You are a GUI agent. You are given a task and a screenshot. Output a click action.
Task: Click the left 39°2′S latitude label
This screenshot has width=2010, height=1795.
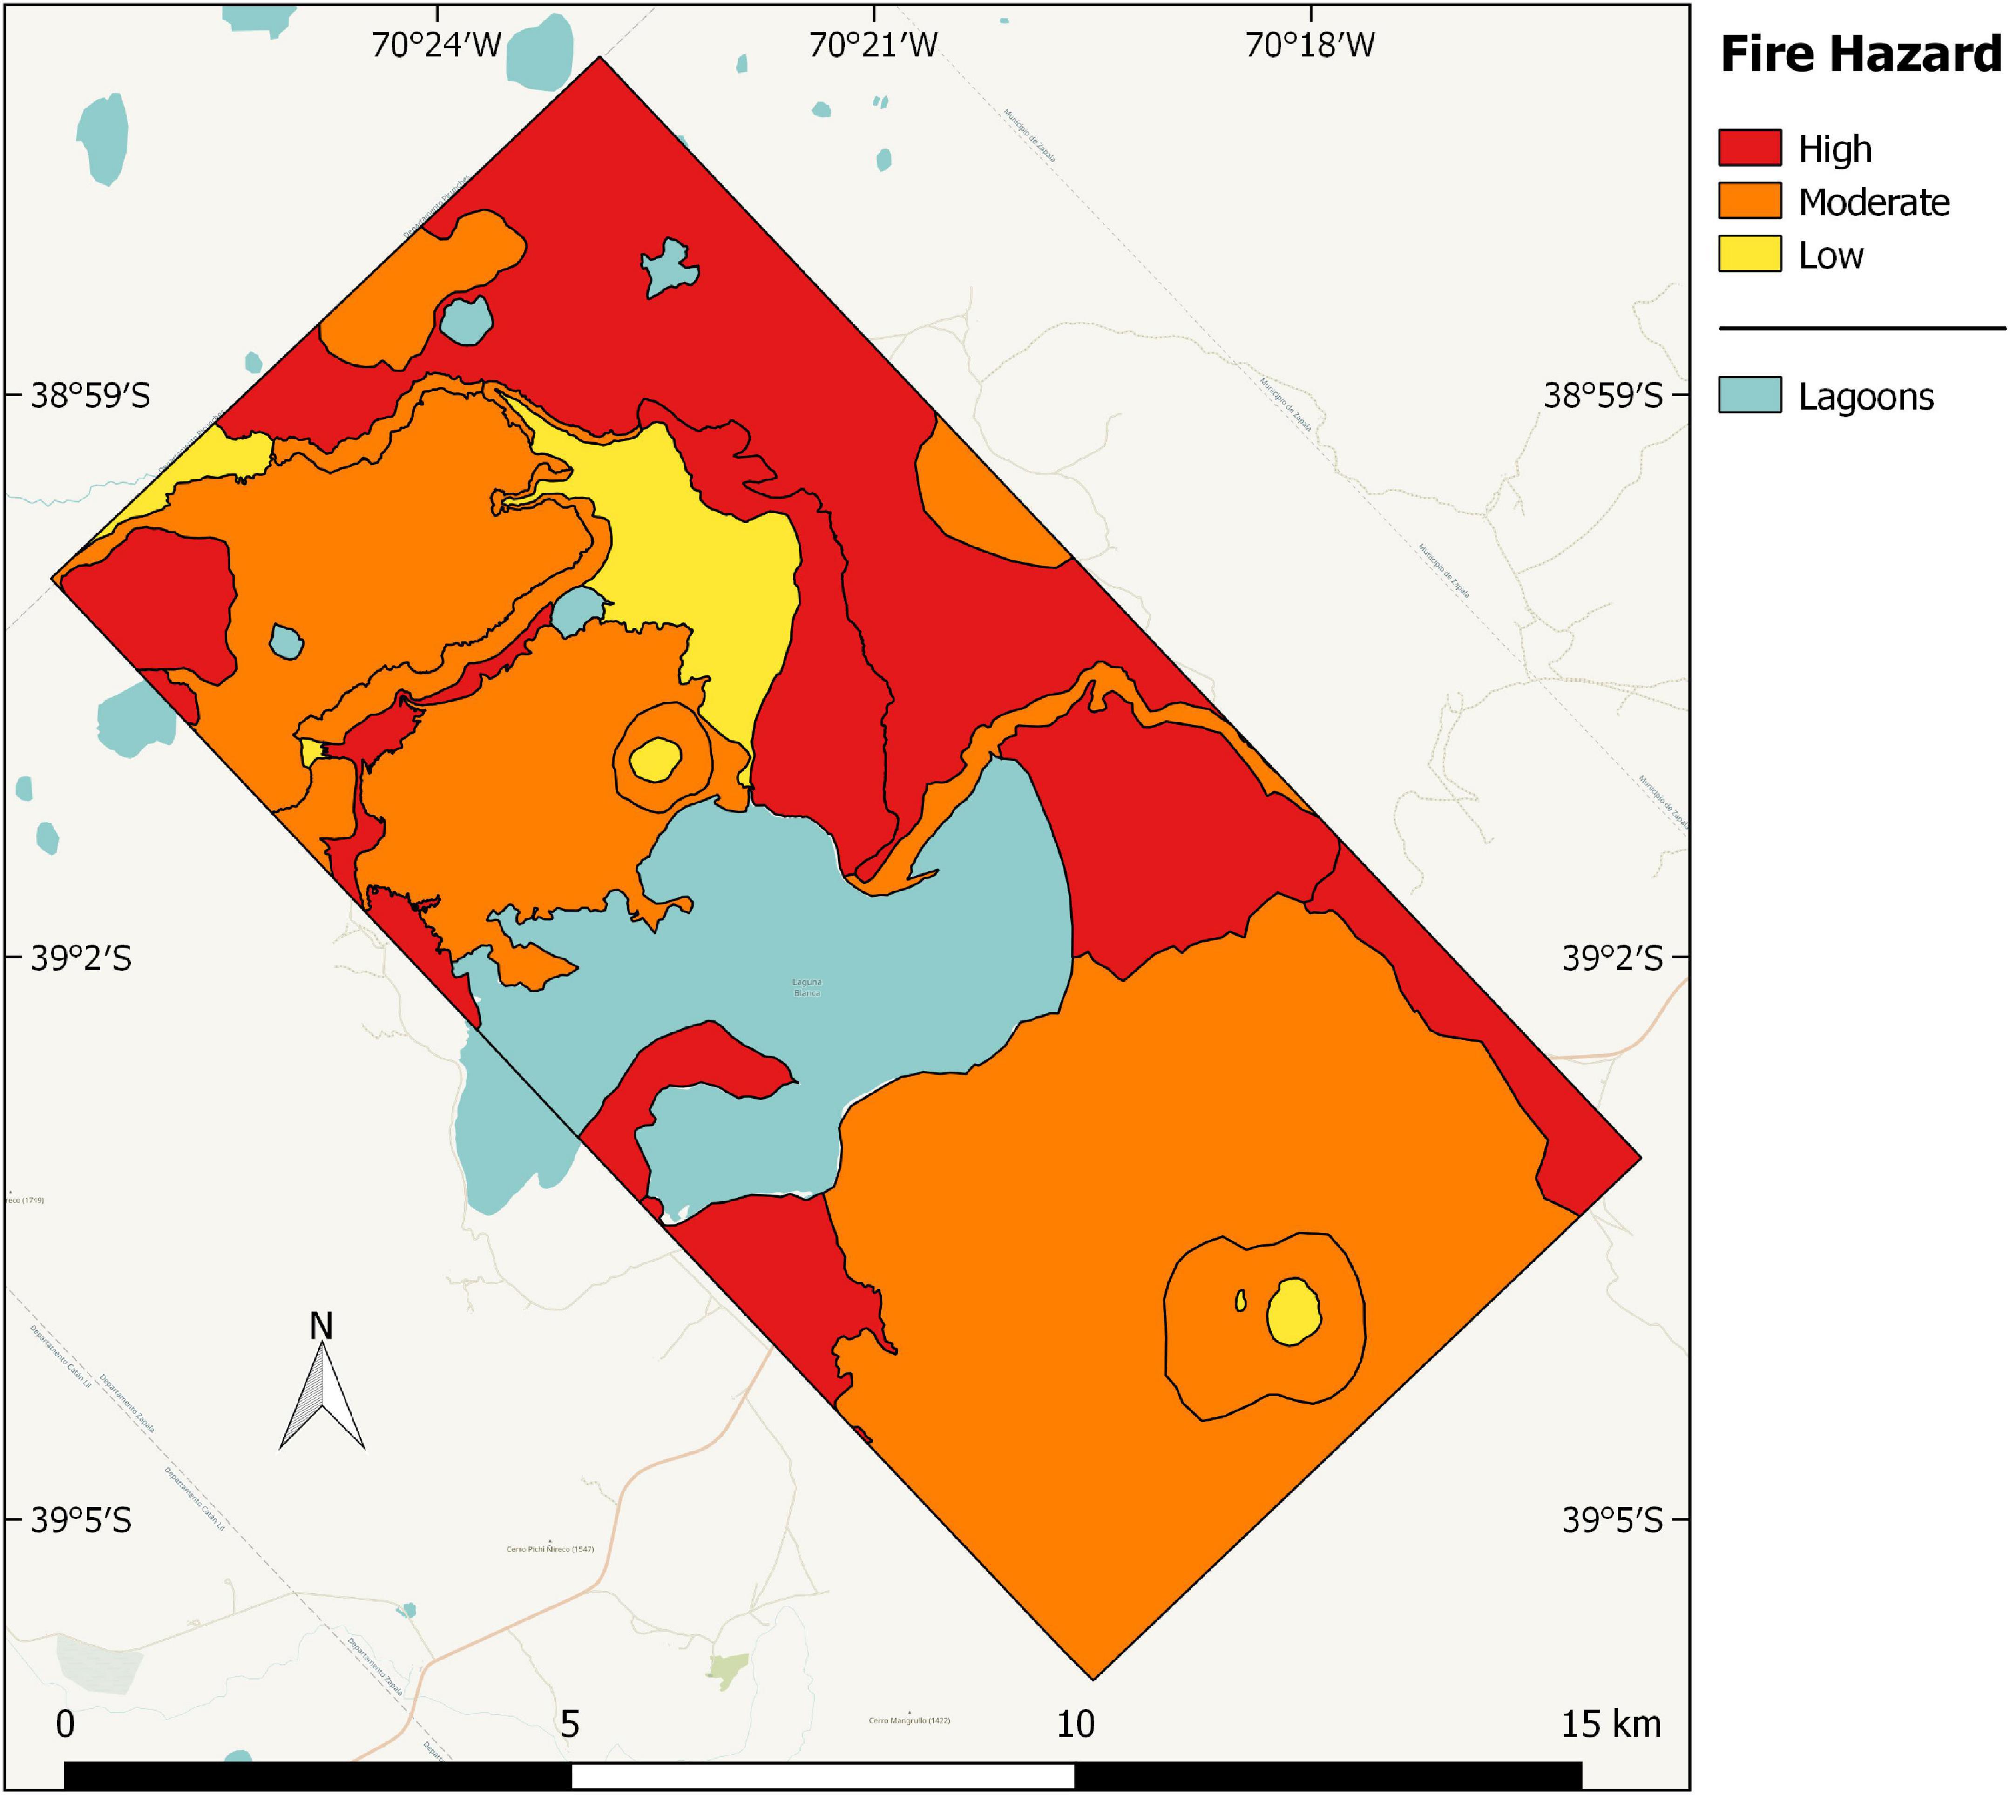81,958
